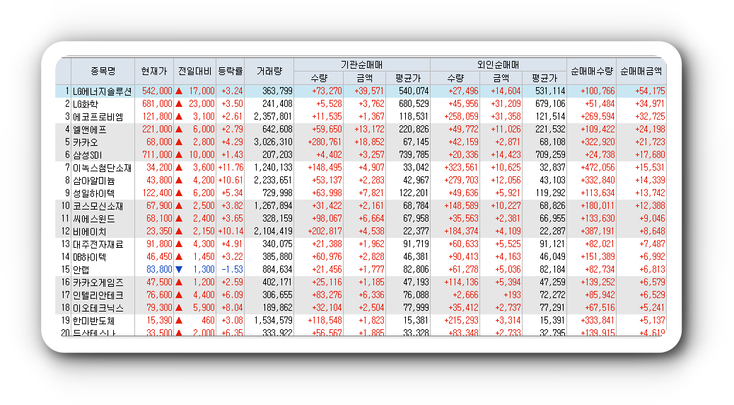
Task: Click the +54,175 net buy amount
Action: 651,91
